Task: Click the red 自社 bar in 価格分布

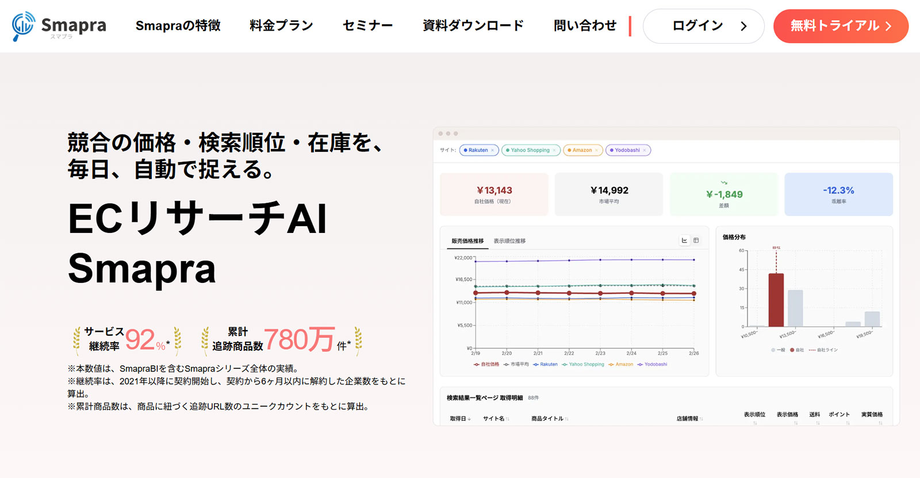Action: coord(776,300)
